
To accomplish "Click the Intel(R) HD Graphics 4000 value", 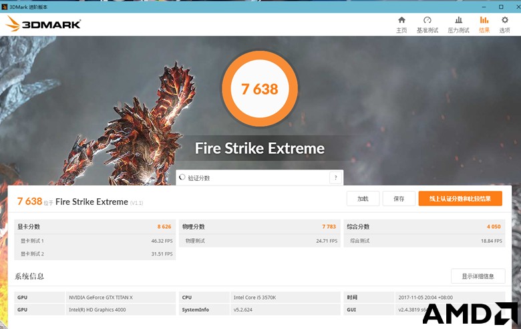I will [98, 310].
